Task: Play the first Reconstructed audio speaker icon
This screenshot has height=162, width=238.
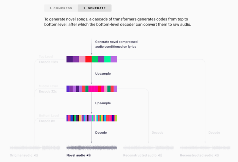Action: coord(160,155)
